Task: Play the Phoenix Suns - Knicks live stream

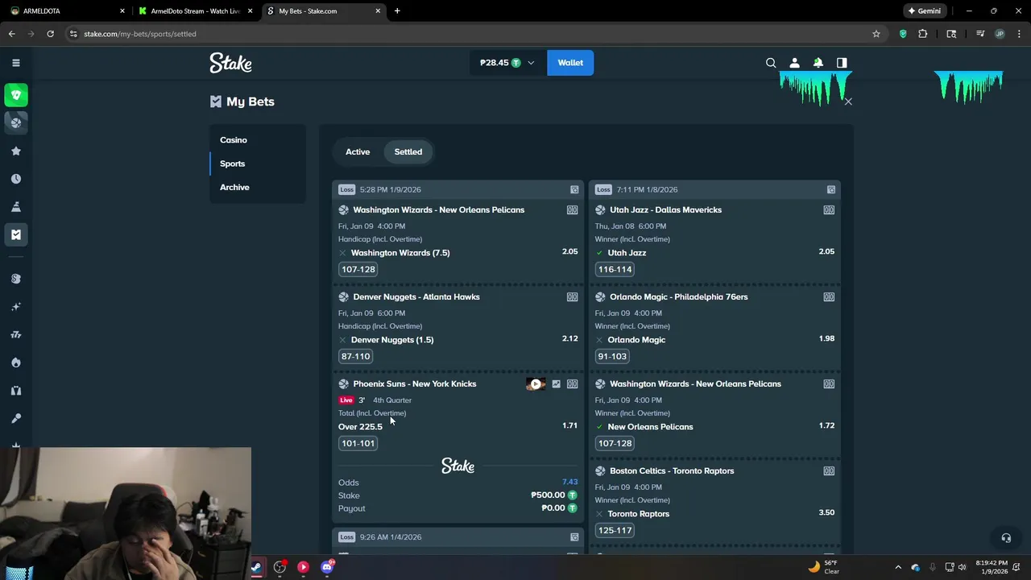Action: [536, 384]
